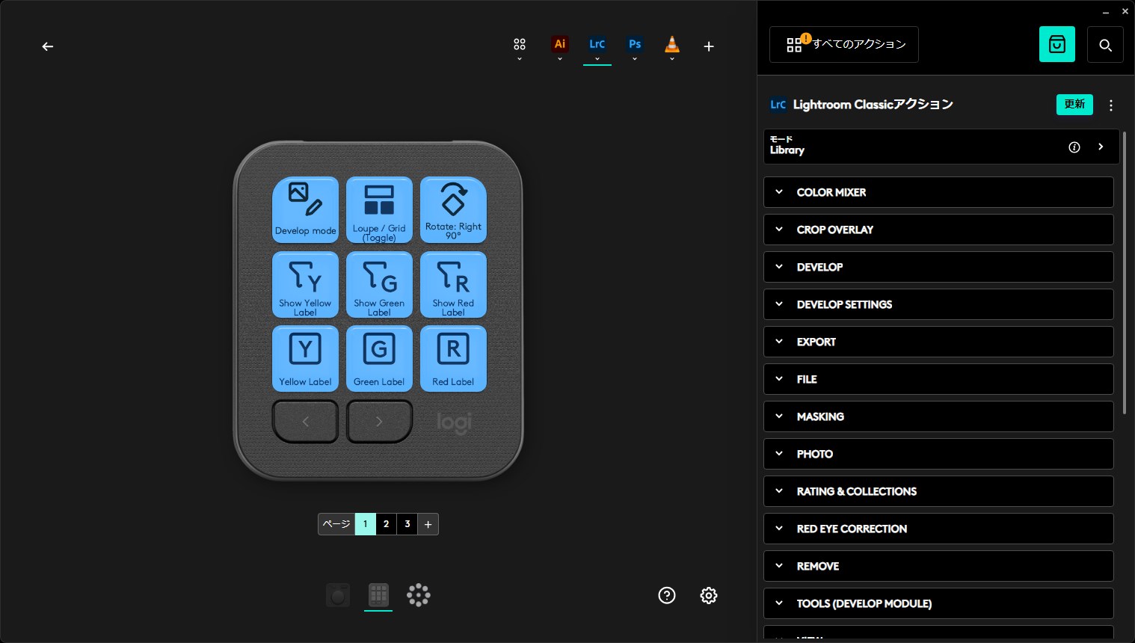Switch to page 2 tab
Viewport: 1135px width, 643px height.
(386, 524)
